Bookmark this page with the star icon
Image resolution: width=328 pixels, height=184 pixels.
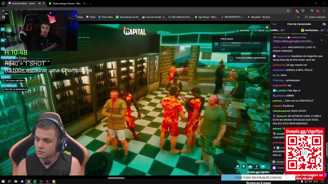[288, 11]
